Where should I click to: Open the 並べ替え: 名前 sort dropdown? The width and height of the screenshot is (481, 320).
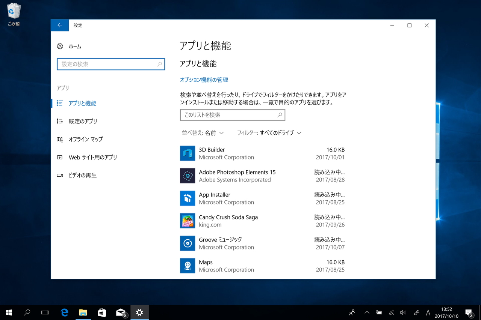203,133
